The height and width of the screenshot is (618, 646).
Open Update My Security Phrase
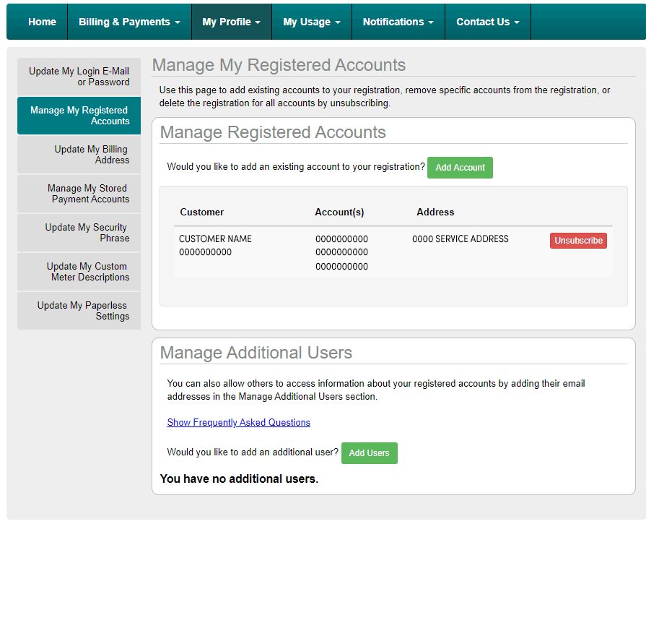click(x=79, y=233)
